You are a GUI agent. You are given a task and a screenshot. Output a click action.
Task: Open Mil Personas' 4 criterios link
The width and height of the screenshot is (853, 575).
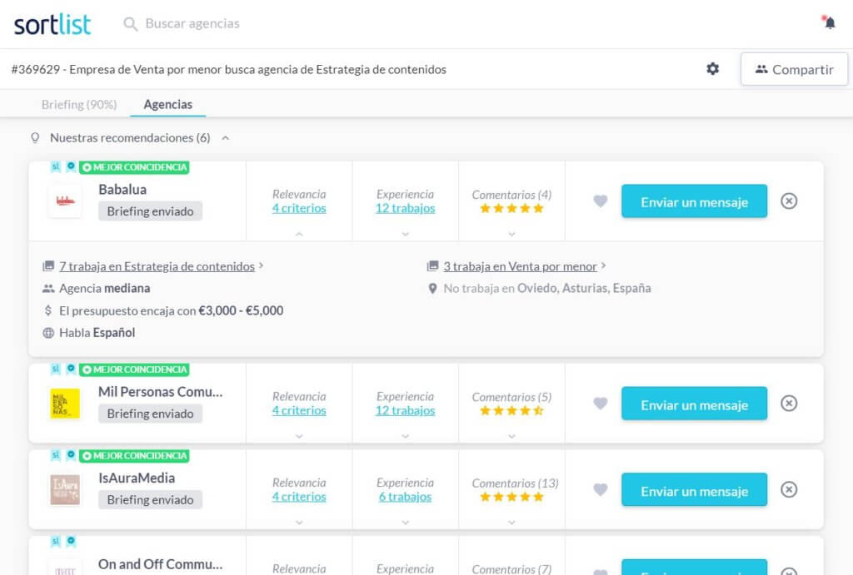click(x=299, y=410)
